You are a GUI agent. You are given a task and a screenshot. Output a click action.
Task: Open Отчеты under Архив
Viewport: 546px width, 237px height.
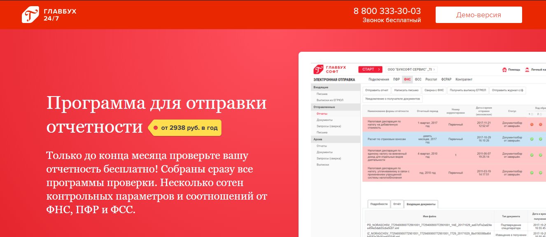[x=322, y=146]
